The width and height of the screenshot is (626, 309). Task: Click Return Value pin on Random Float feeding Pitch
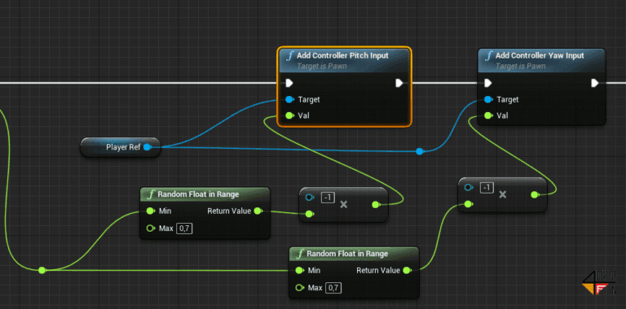coord(258,211)
